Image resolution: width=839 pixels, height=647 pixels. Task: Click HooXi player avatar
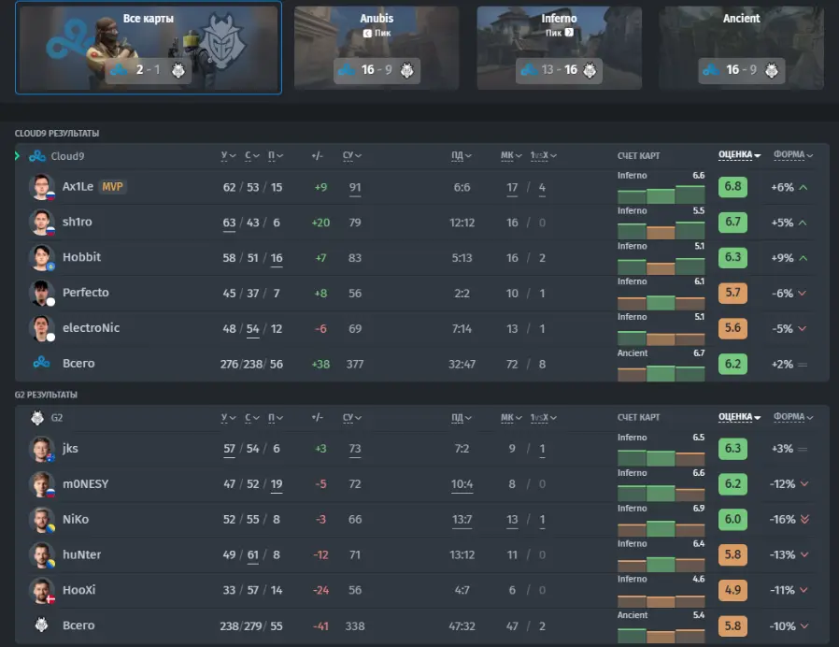click(x=42, y=590)
